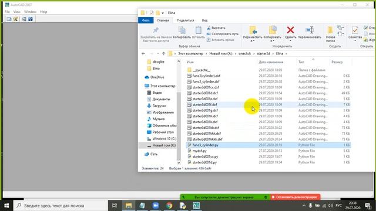376x211 pixels.
Task: Click starter3d in the address path
Action: [263, 53]
